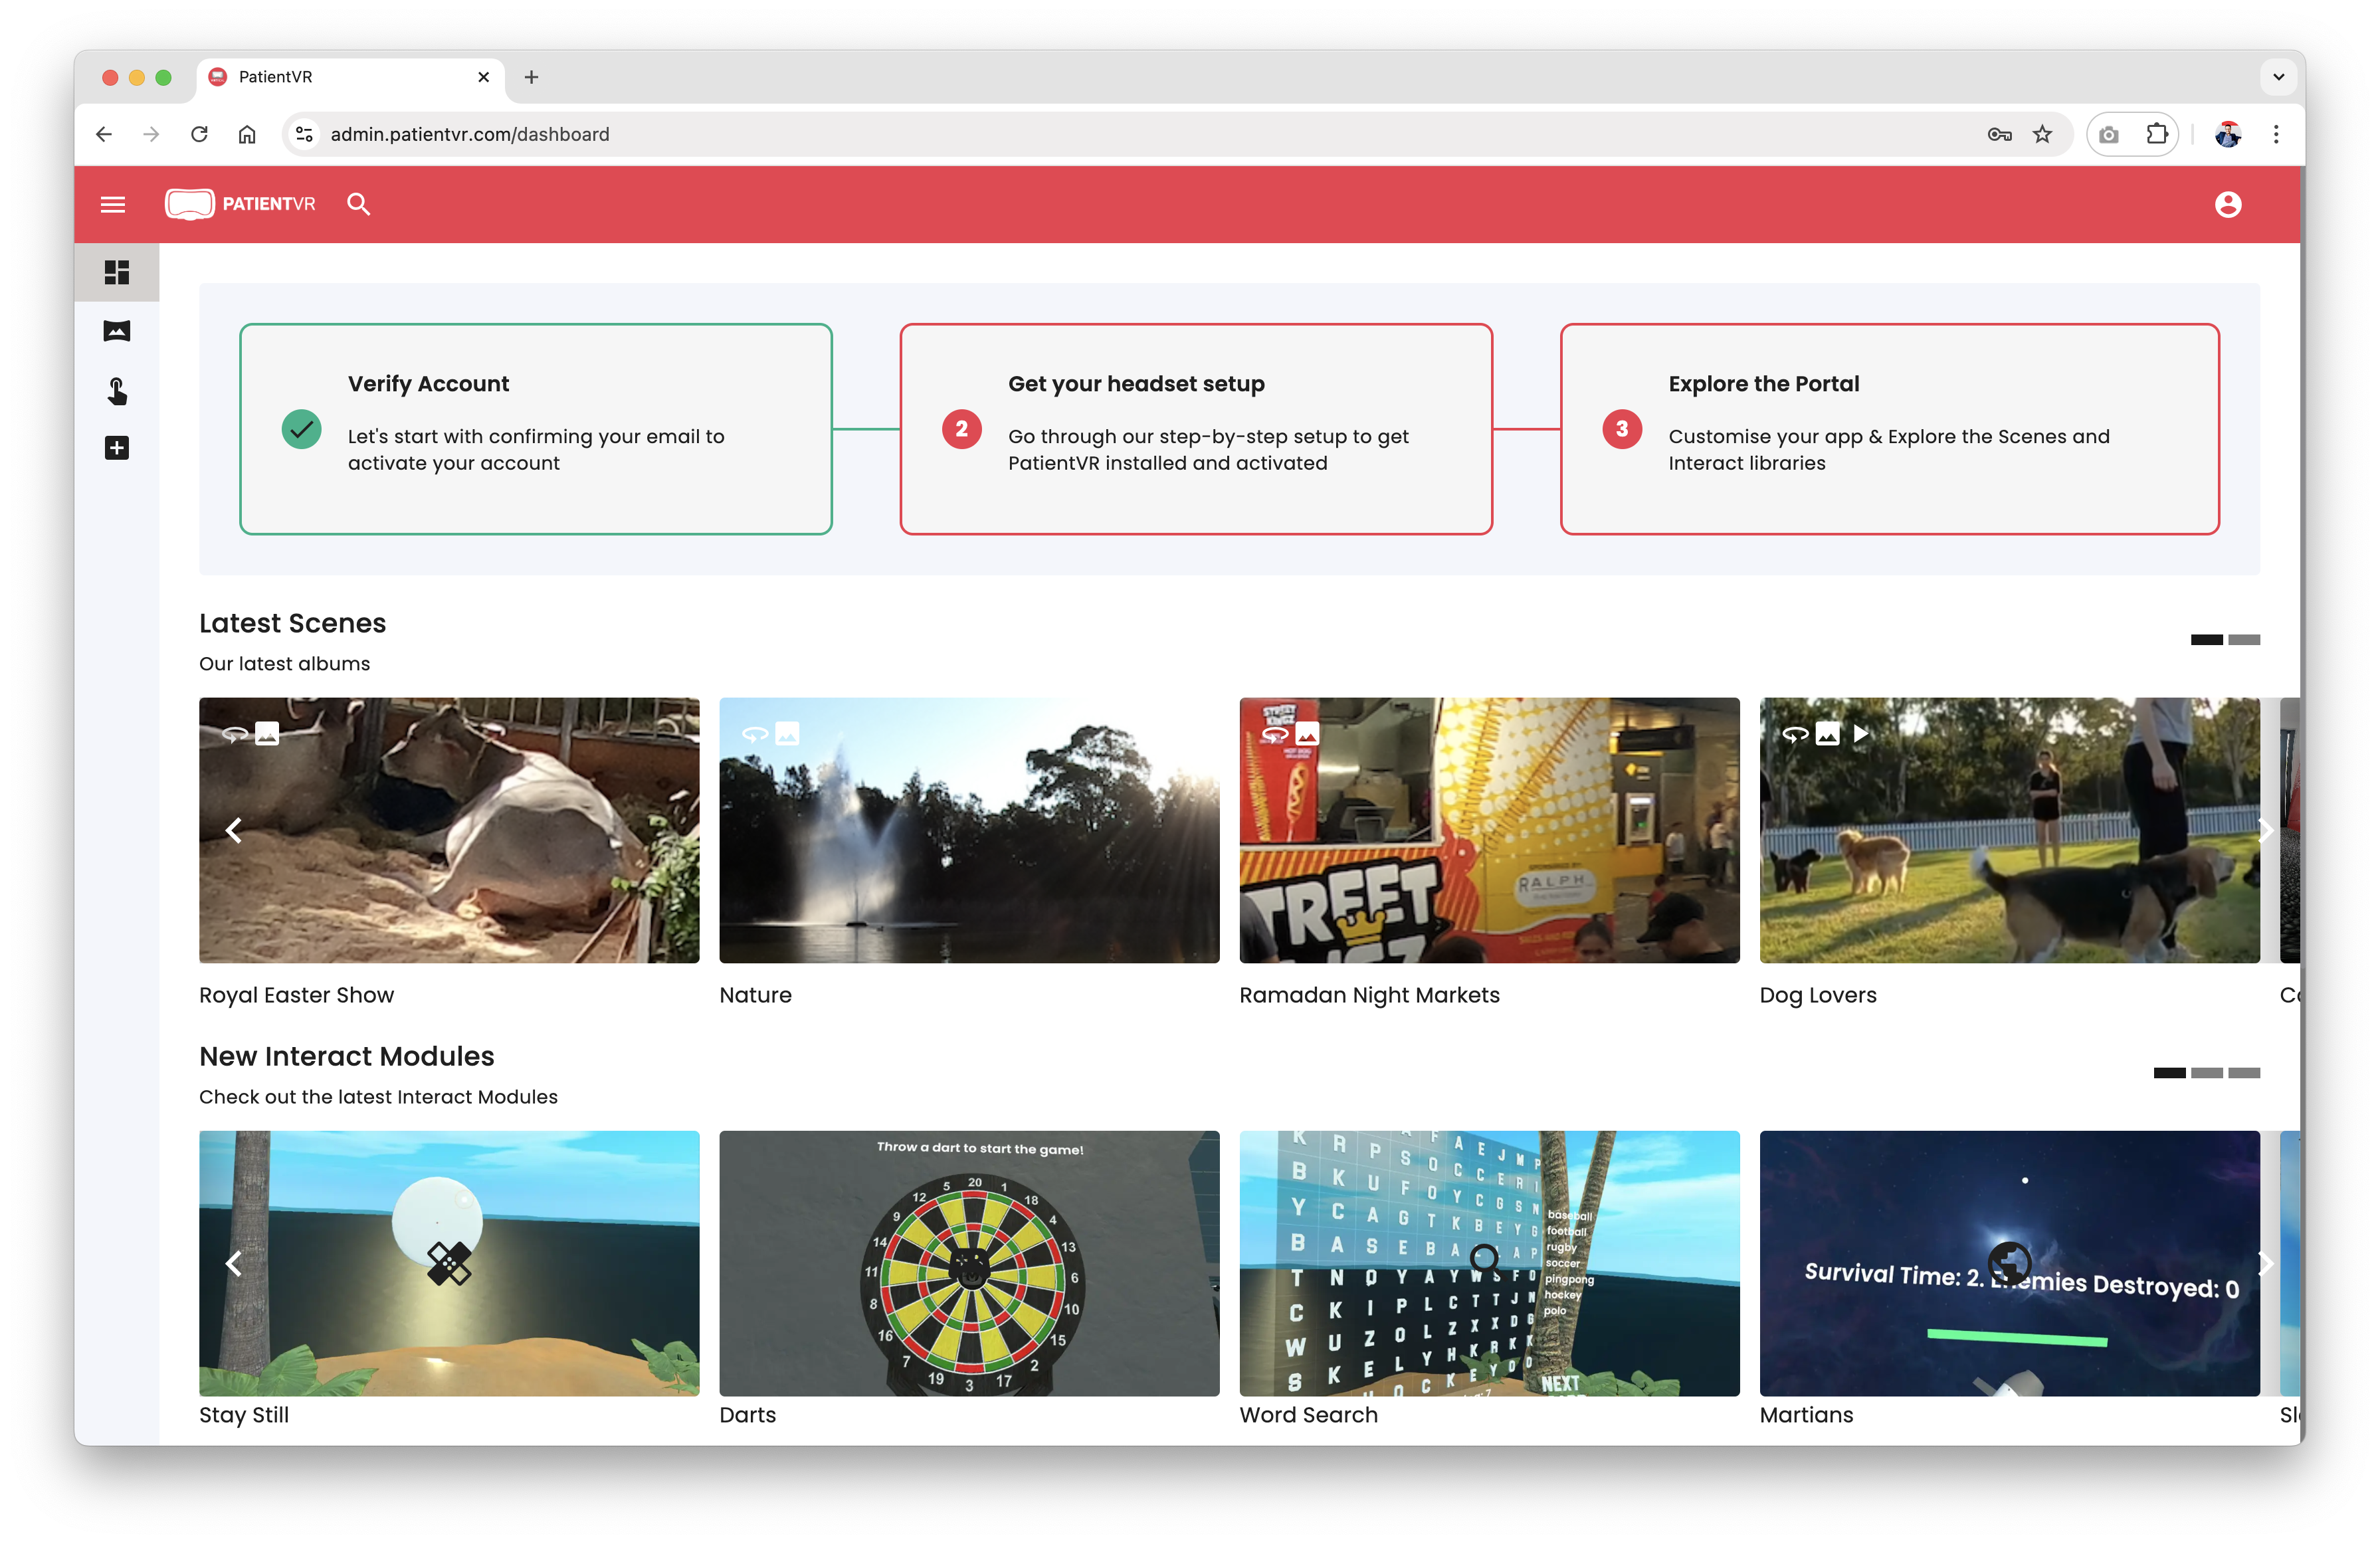Show previous Latest Scenes with left chevron
The image size is (2380, 1544).
(x=234, y=830)
